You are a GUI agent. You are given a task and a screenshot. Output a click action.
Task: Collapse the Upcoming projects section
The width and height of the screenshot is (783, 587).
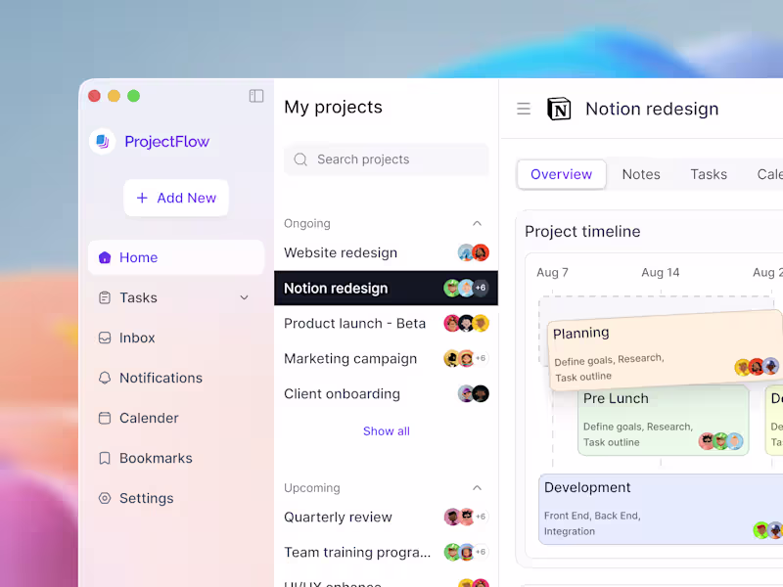(477, 488)
